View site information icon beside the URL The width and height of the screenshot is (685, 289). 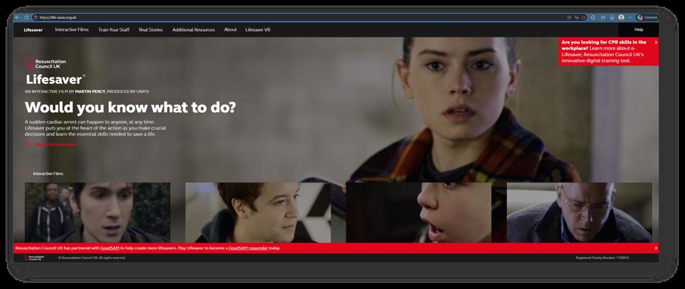point(36,17)
